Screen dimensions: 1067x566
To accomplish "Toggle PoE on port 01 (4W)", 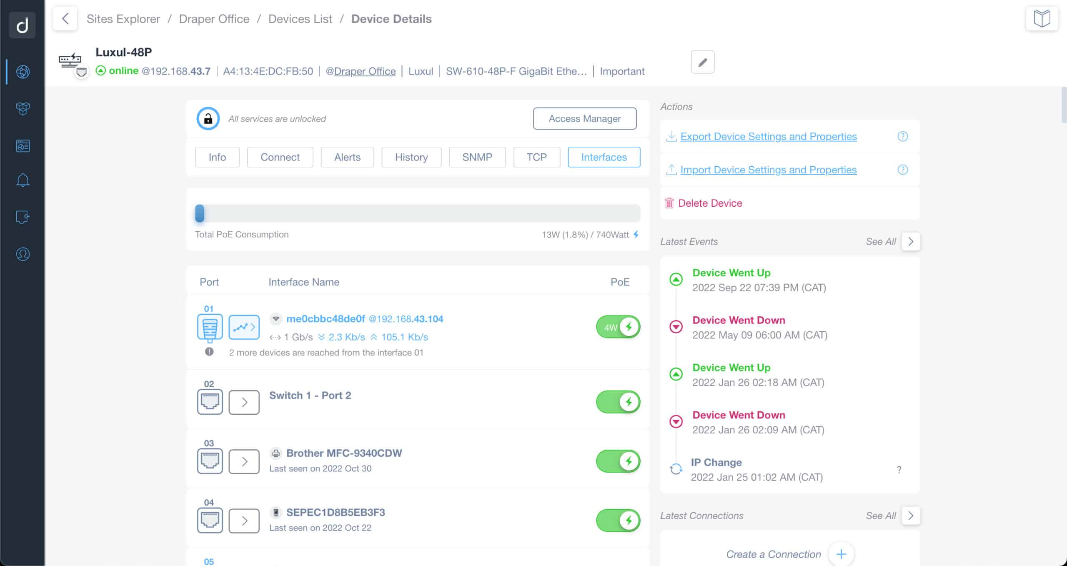I will tap(618, 327).
